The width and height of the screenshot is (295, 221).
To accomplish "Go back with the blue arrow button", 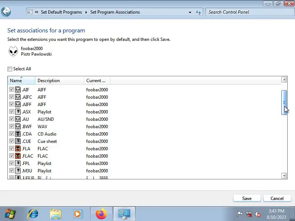I will [6, 12].
